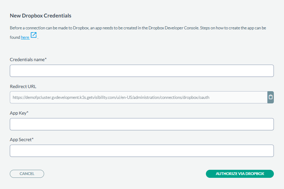Click the 'Redirect URL' field label

point(23,86)
